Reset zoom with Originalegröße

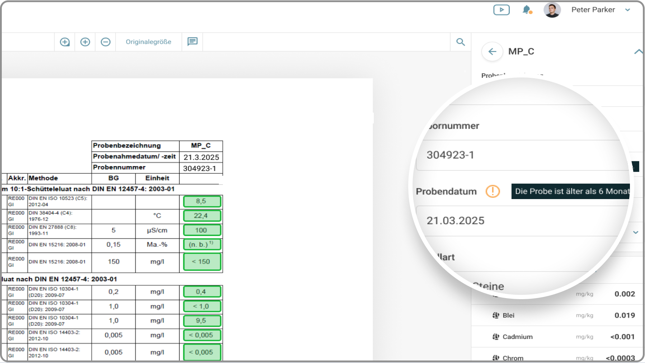149,42
